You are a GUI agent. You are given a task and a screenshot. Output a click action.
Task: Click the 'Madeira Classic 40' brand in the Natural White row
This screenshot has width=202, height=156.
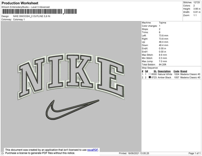(x=190, y=74)
